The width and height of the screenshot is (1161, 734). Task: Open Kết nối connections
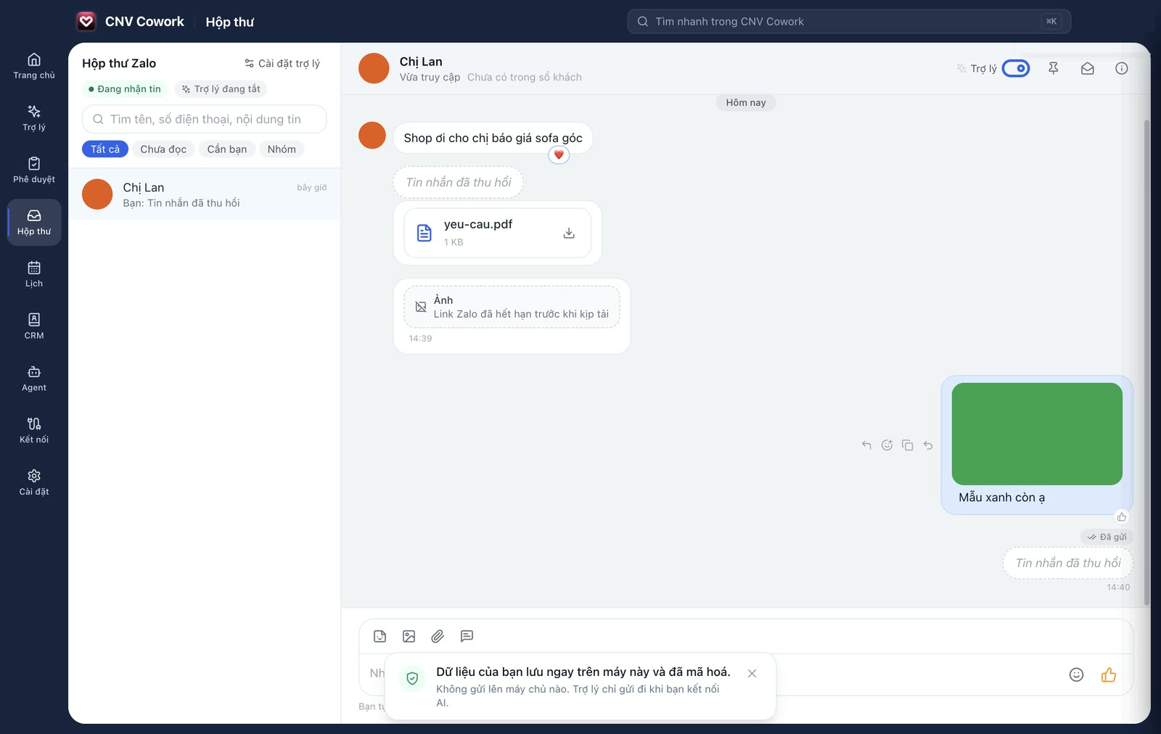(x=34, y=431)
